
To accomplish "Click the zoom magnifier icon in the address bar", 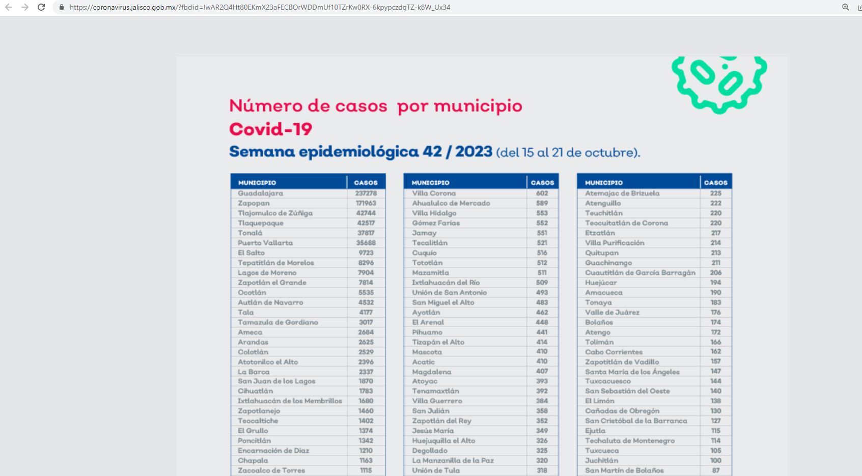I will point(845,7).
